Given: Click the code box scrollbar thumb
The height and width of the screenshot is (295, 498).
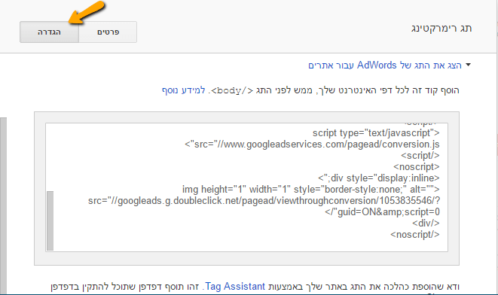Looking at the screenshot, I should pyautogui.click(x=50, y=220).
